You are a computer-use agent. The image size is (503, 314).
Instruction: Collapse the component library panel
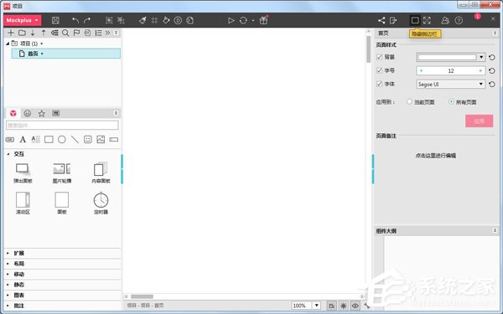point(117,113)
